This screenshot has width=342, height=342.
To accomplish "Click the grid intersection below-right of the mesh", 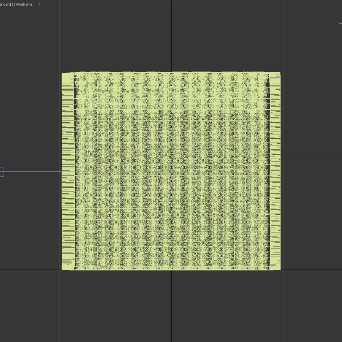I will 283,269.
